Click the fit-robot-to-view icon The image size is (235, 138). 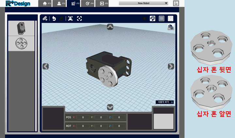(70, 19)
